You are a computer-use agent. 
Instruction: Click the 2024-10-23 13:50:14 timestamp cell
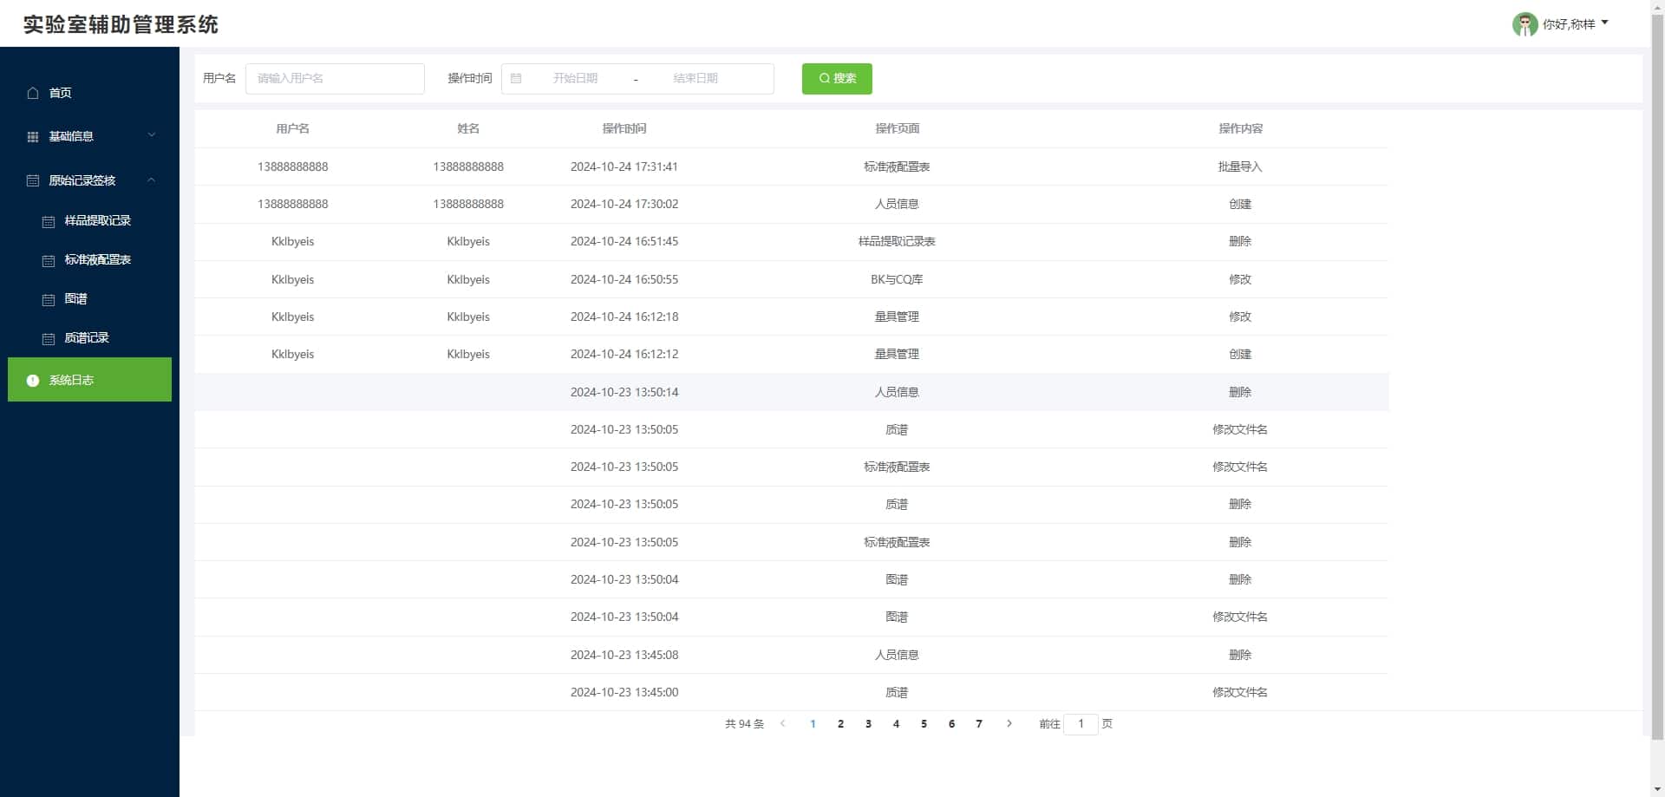(x=624, y=392)
